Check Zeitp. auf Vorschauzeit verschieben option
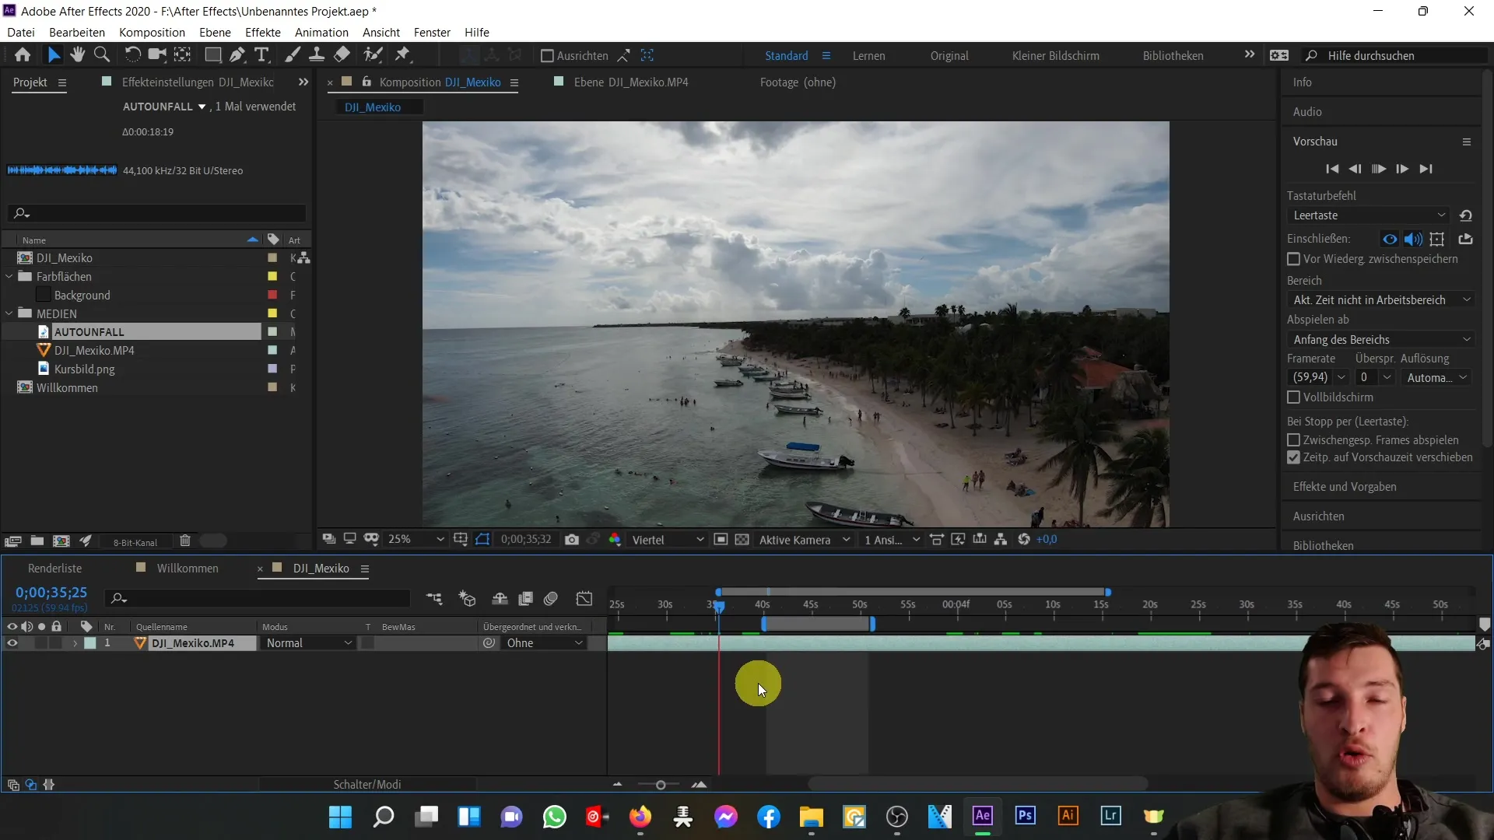The width and height of the screenshot is (1494, 840). 1293,457
